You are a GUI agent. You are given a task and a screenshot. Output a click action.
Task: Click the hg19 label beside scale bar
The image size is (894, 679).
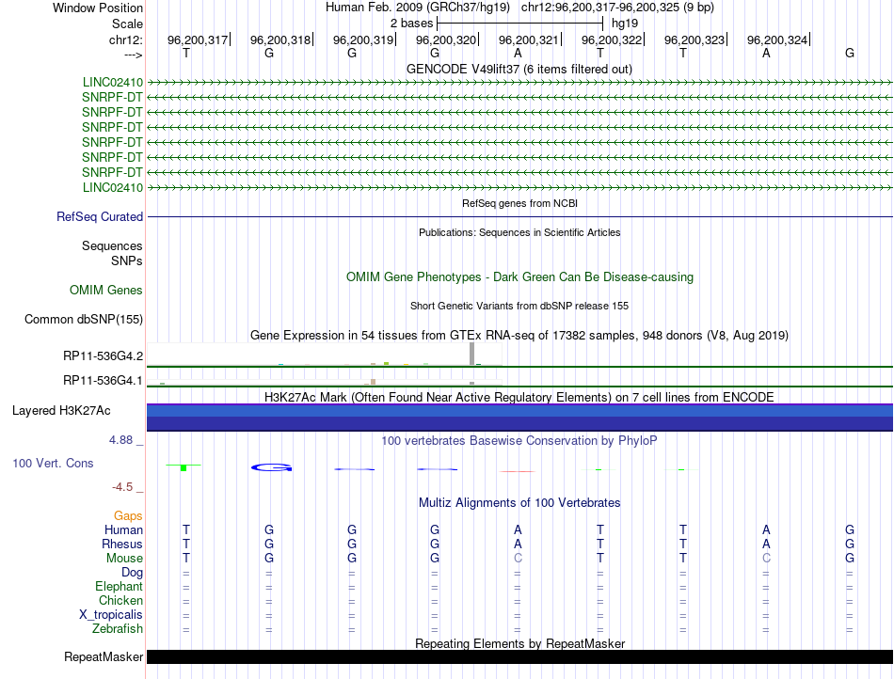(x=625, y=24)
